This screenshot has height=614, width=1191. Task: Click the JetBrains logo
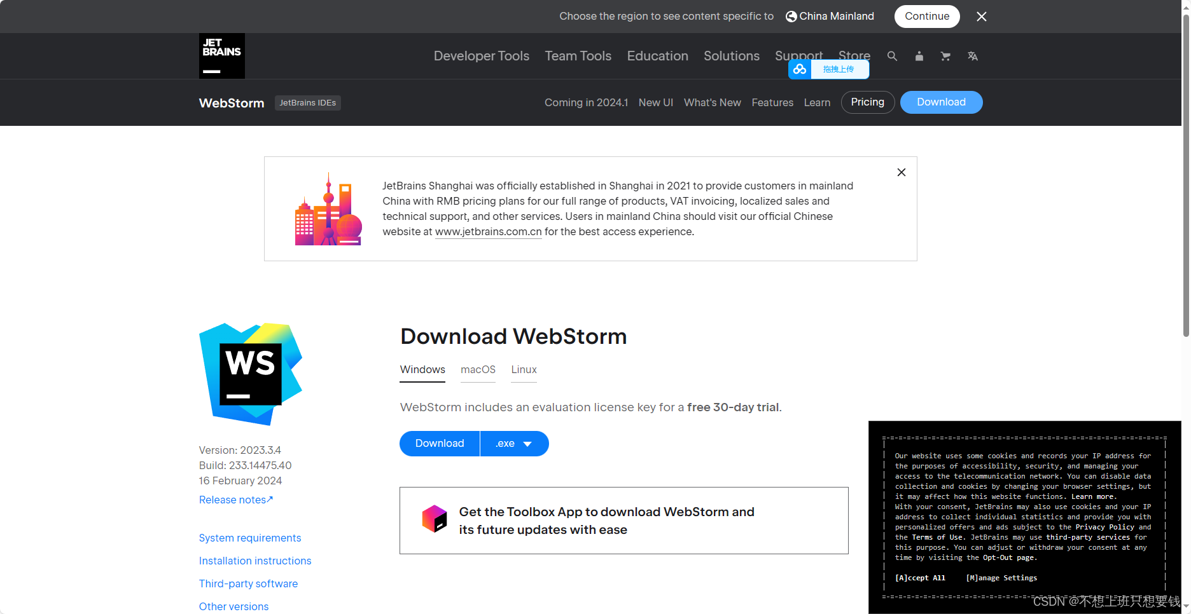point(221,56)
